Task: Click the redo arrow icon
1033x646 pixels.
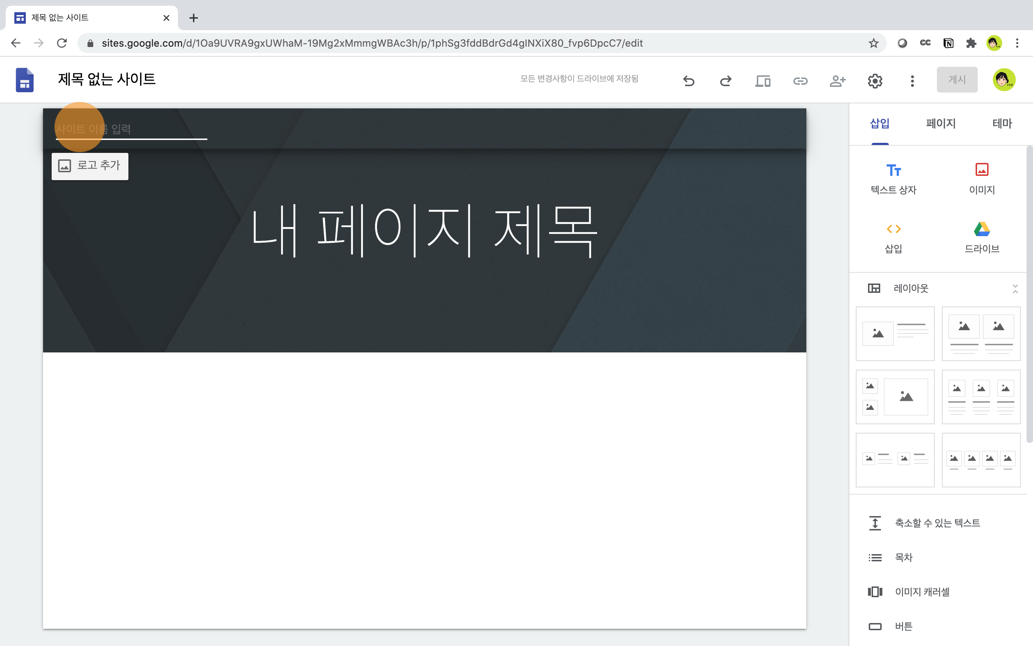Action: point(726,80)
